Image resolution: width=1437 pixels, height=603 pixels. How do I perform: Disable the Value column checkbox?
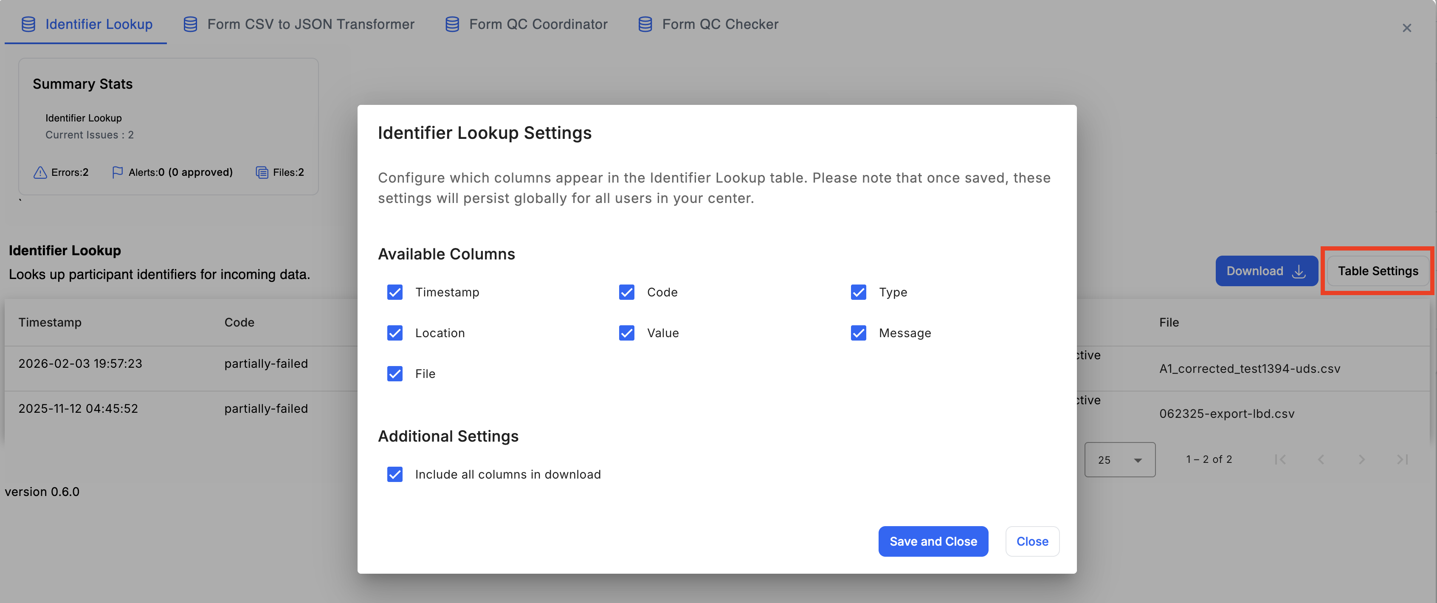pos(626,333)
